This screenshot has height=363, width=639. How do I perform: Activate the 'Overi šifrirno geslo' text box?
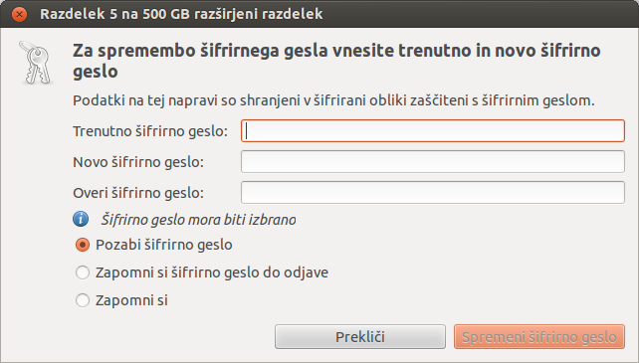(433, 192)
